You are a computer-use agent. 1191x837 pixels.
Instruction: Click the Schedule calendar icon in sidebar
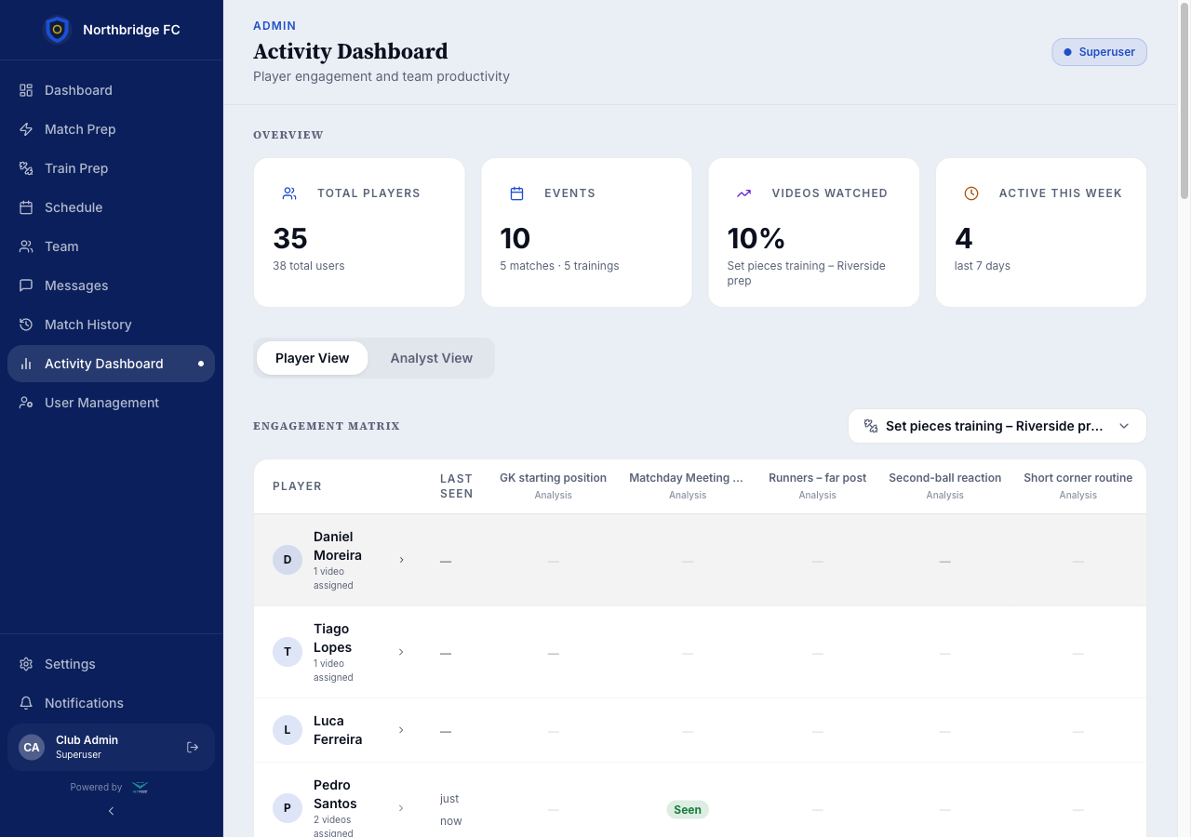coord(26,207)
